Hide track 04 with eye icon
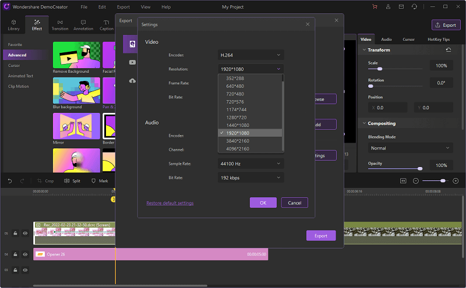The width and height of the screenshot is (466, 288). pyautogui.click(x=25, y=254)
